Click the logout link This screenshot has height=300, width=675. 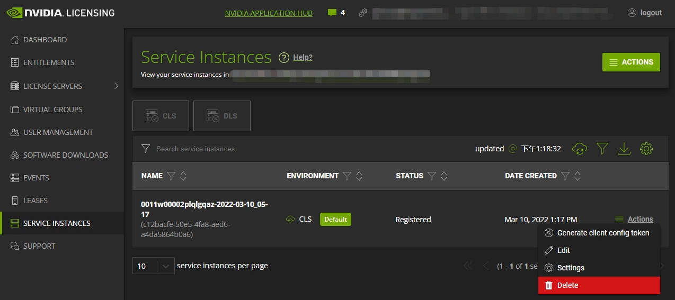[651, 13]
